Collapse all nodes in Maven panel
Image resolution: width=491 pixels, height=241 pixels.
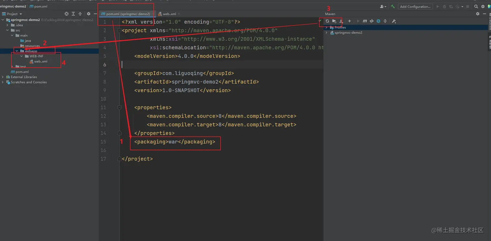[x=385, y=21]
